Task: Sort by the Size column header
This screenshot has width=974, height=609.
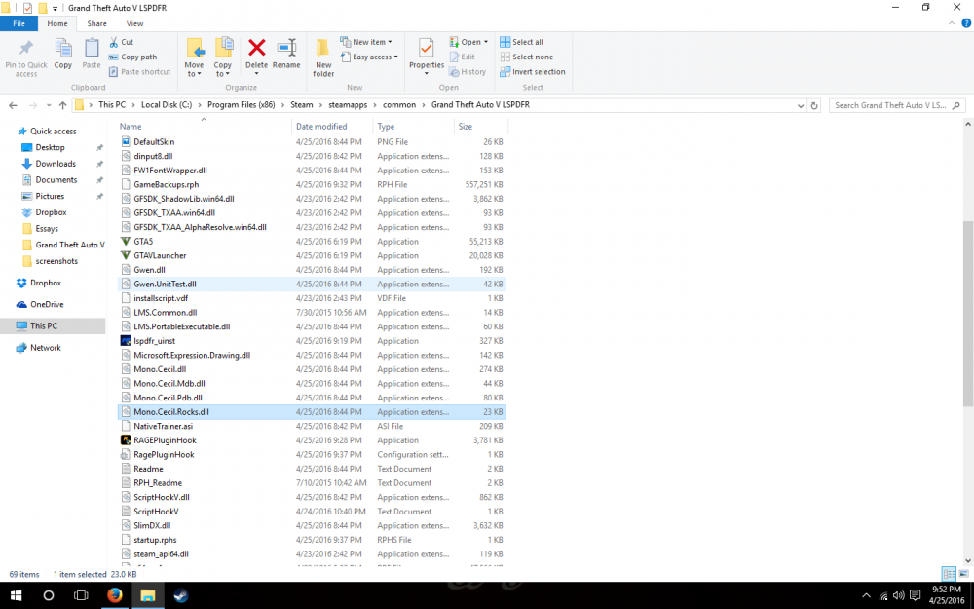Action: tap(481, 126)
